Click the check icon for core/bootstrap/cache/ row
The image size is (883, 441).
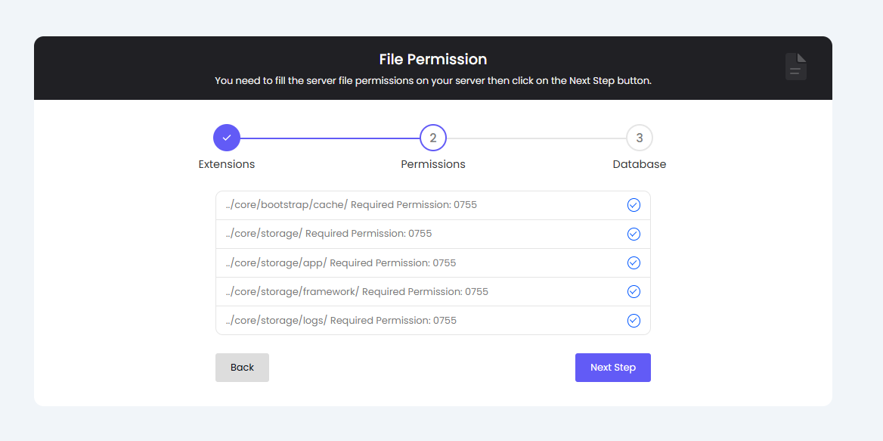point(634,205)
